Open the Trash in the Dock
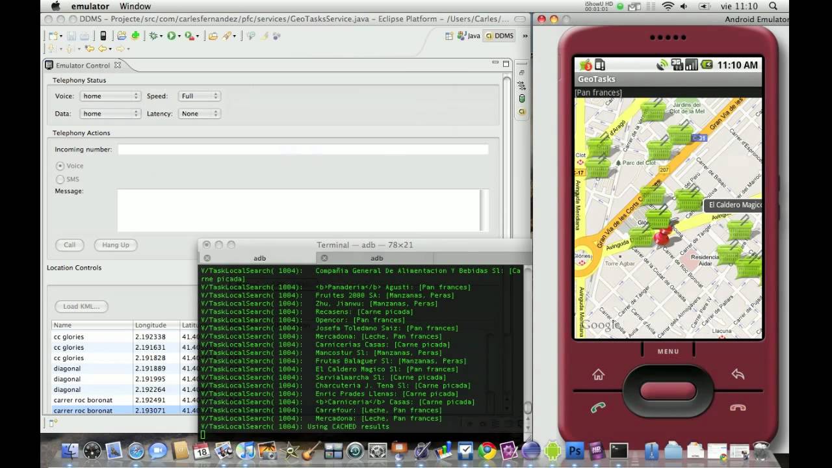Viewport: 832px width, 468px height. [760, 450]
